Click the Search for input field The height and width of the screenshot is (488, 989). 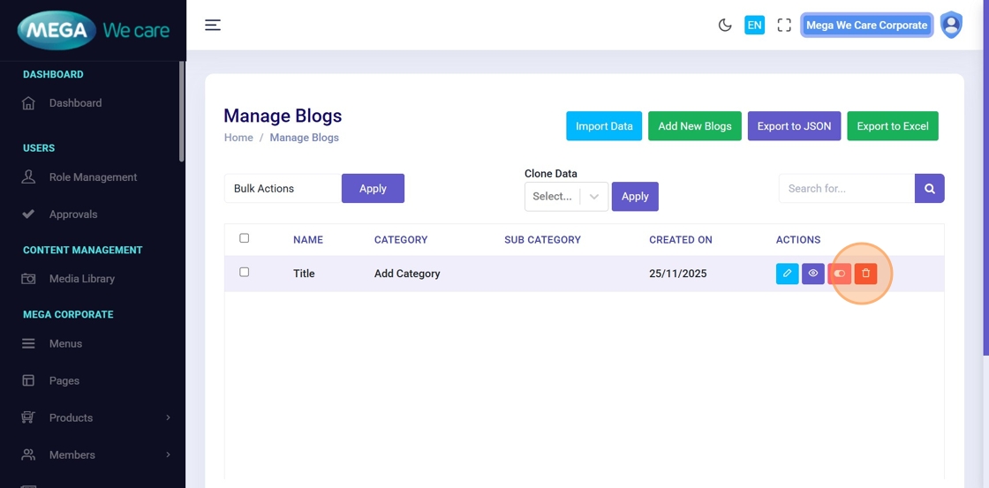pos(846,188)
